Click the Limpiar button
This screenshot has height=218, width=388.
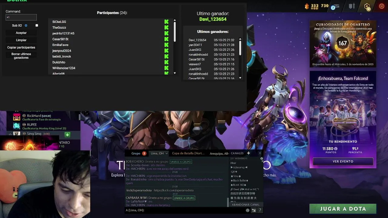click(x=21, y=40)
